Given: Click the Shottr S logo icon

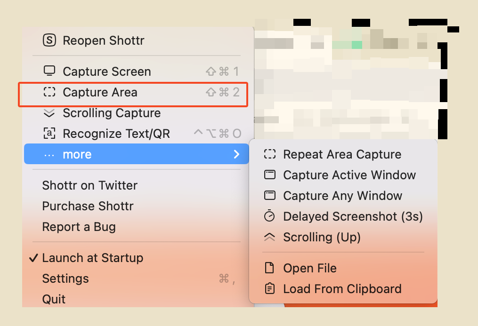Looking at the screenshot, I should click(49, 40).
